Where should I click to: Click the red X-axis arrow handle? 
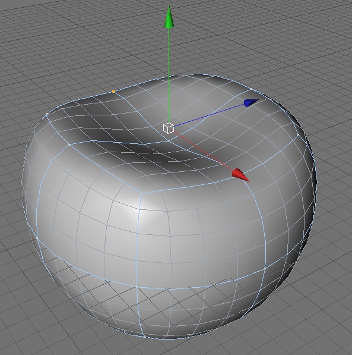click(x=240, y=175)
